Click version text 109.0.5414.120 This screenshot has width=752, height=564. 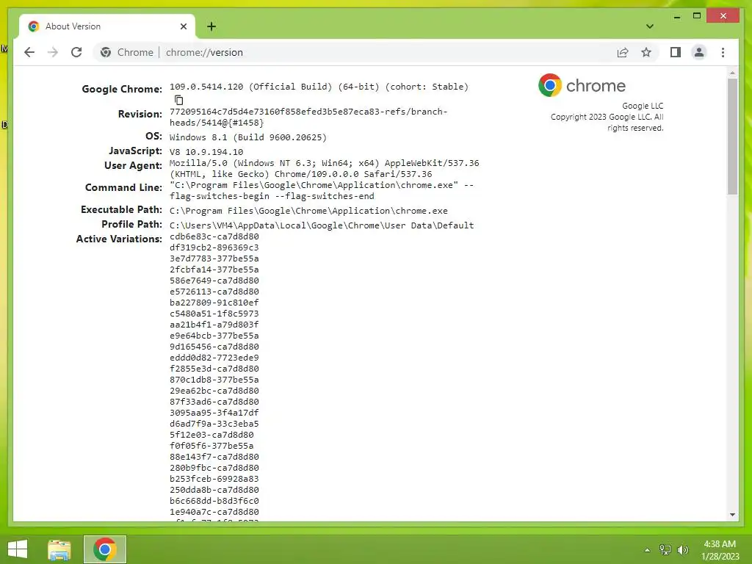206,87
